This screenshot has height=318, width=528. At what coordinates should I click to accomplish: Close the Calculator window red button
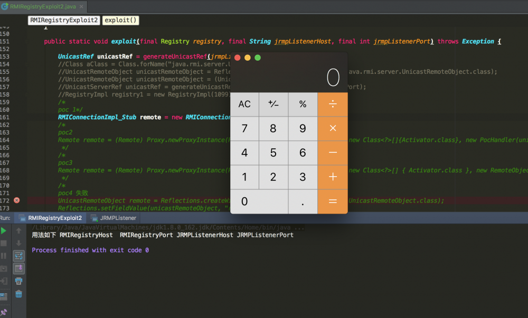coord(238,57)
